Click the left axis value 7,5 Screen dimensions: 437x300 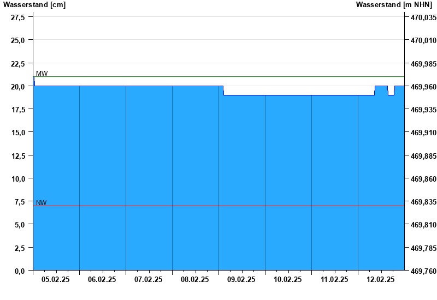point(20,202)
